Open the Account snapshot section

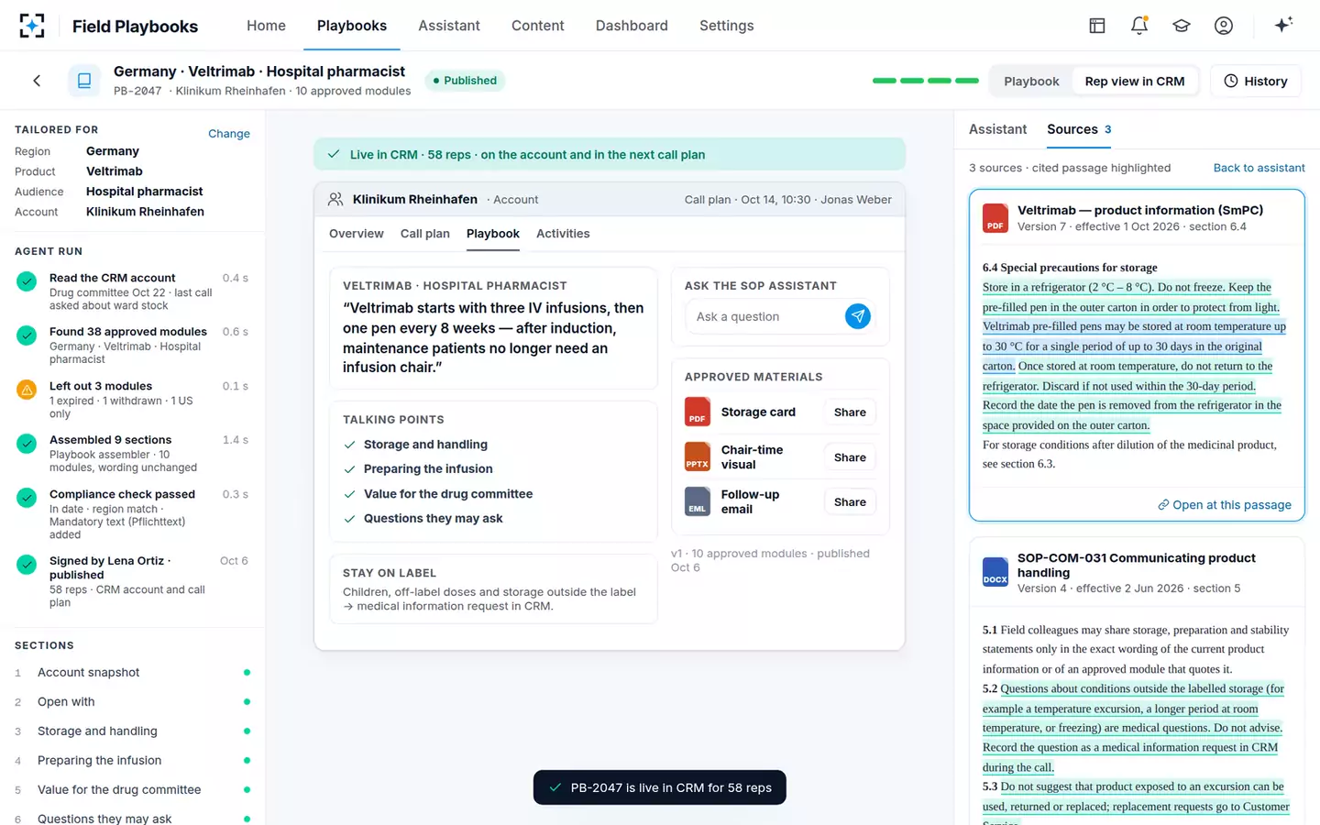point(133,673)
